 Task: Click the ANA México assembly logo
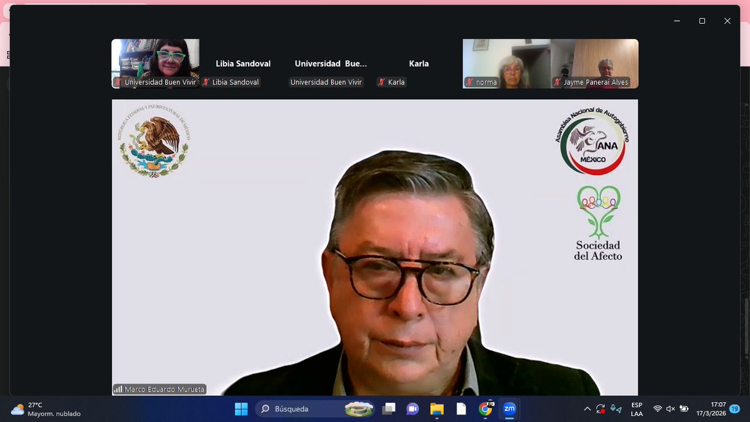pos(592,142)
